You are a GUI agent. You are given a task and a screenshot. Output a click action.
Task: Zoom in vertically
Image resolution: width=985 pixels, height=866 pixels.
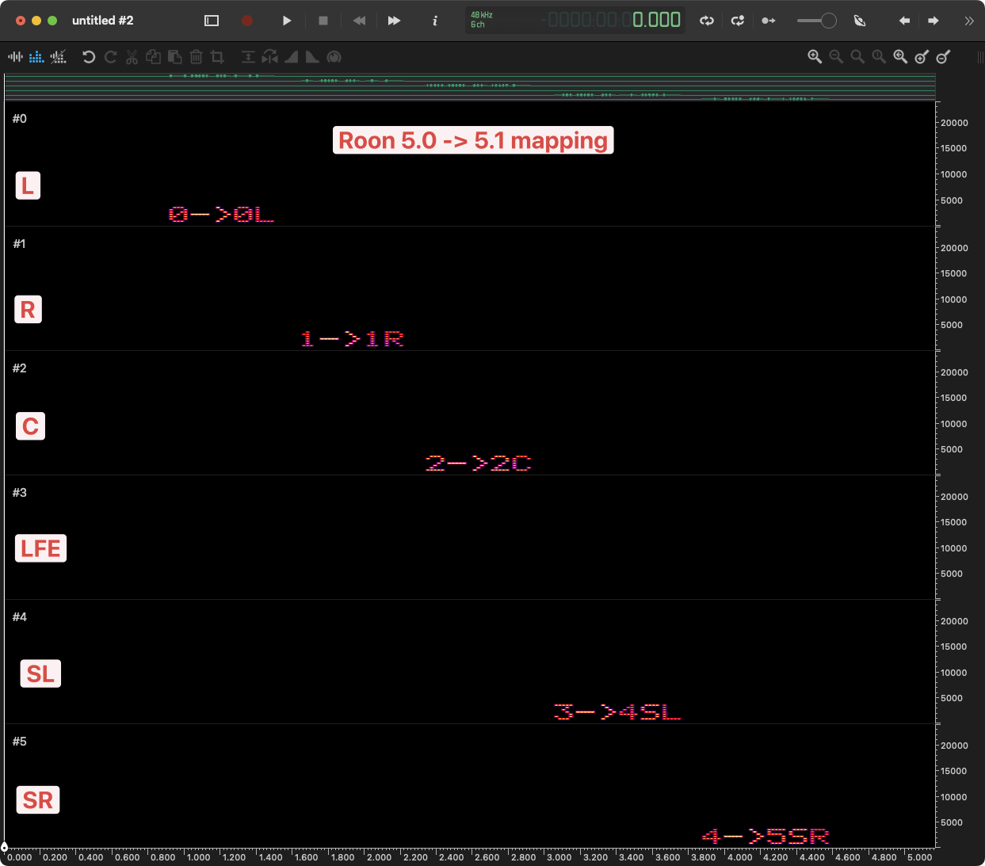click(x=922, y=57)
